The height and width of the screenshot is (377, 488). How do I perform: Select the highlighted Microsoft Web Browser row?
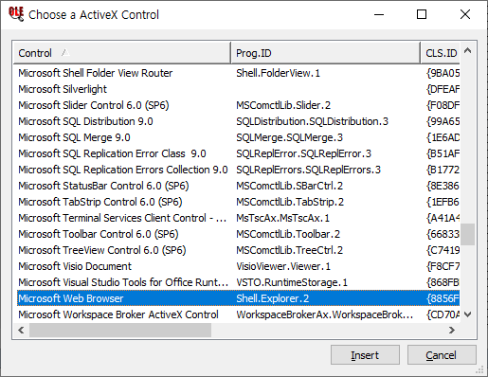pyautogui.click(x=239, y=298)
